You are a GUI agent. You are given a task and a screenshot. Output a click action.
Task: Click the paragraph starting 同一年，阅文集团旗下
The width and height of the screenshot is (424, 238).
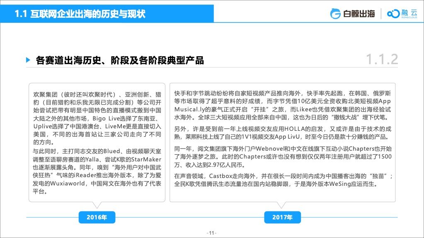tap(283, 157)
